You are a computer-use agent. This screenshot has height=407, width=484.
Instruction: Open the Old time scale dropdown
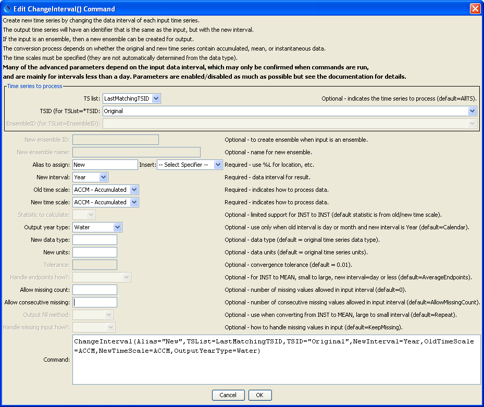coord(134,189)
